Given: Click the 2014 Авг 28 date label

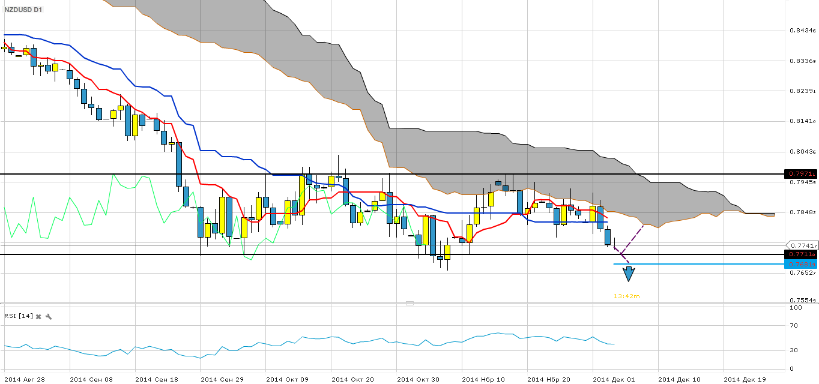Looking at the screenshot, I should (25, 379).
